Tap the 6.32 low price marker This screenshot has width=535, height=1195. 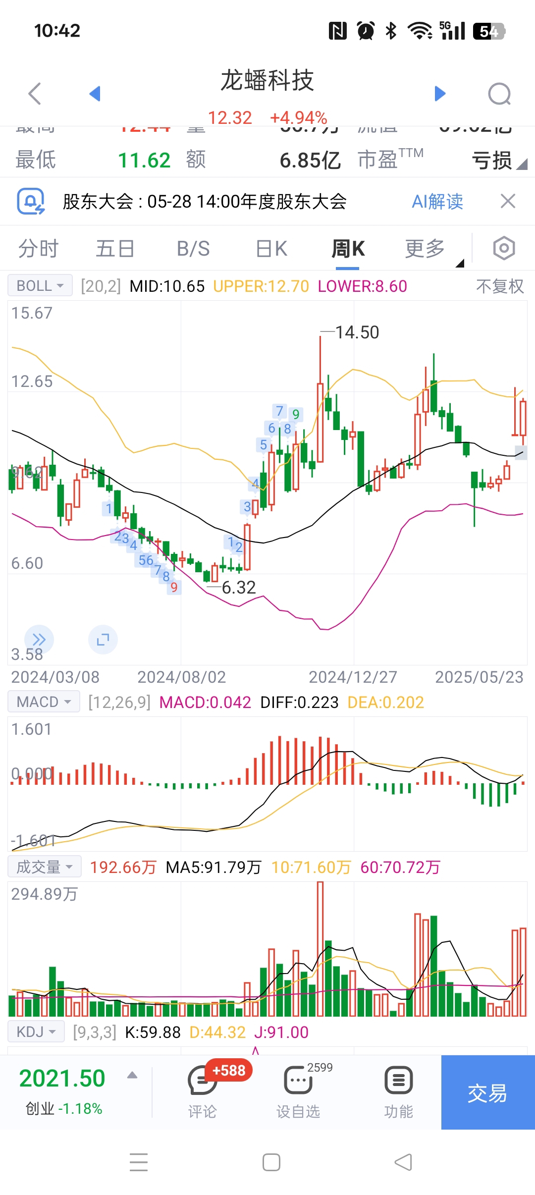click(239, 587)
